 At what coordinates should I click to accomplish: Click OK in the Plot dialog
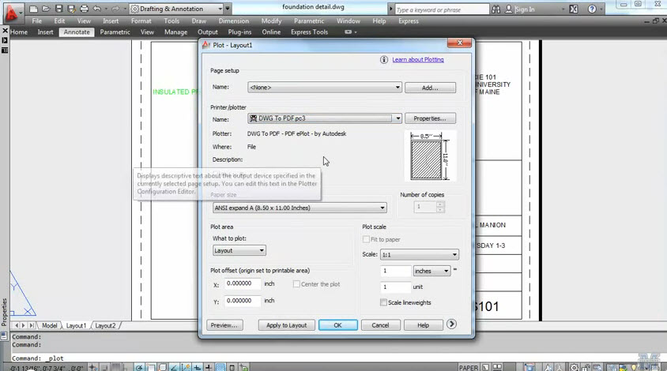coord(337,325)
